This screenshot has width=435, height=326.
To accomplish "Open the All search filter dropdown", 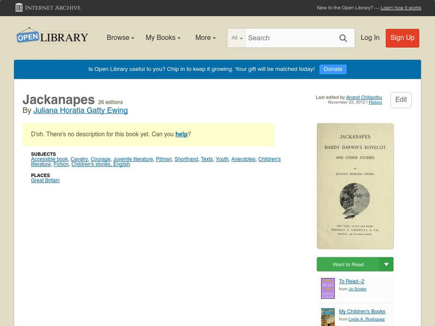I will [236, 38].
